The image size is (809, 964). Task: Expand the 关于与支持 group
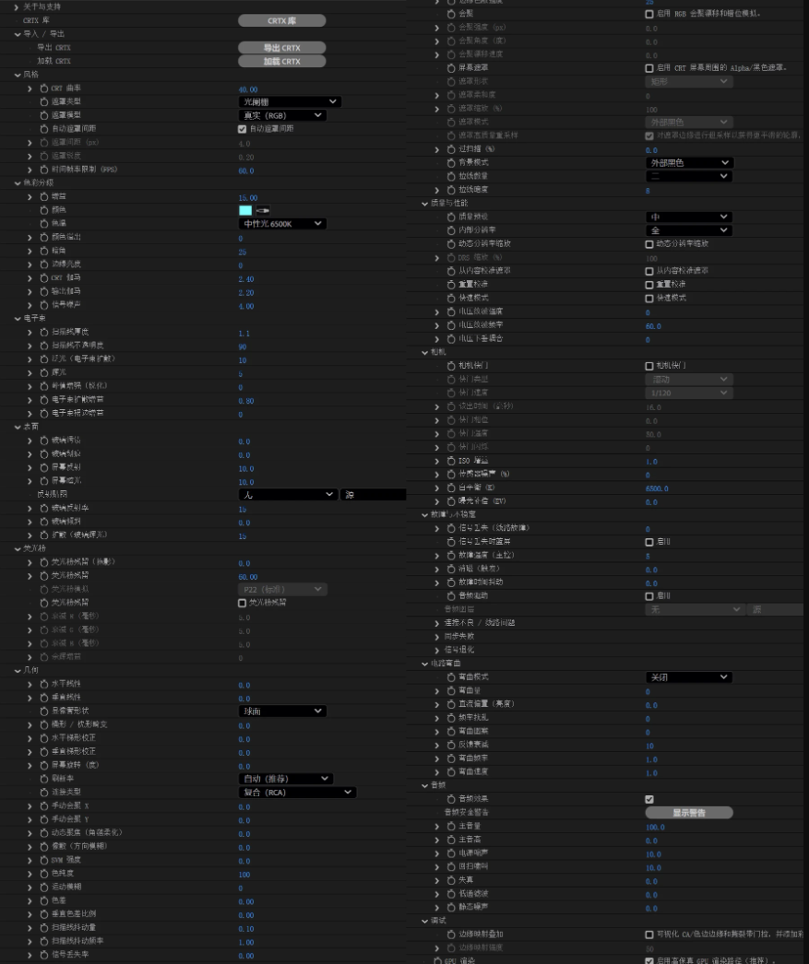pos(18,6)
